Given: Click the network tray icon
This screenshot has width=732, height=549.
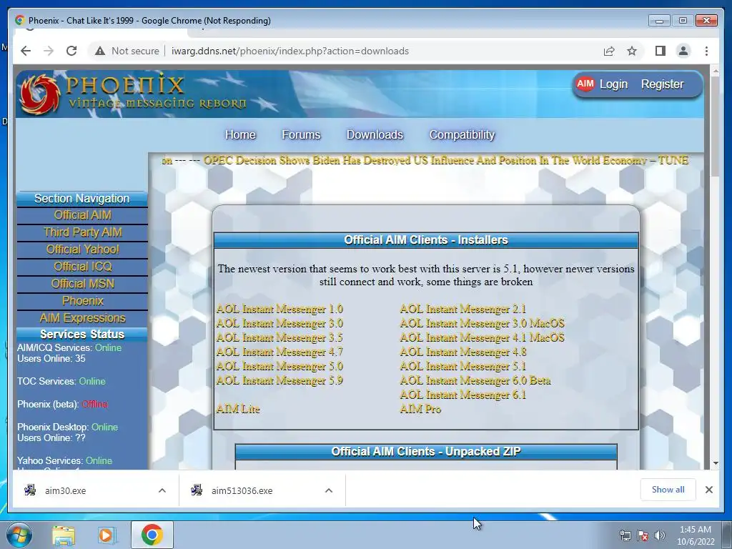Looking at the screenshot, I should tap(625, 536).
